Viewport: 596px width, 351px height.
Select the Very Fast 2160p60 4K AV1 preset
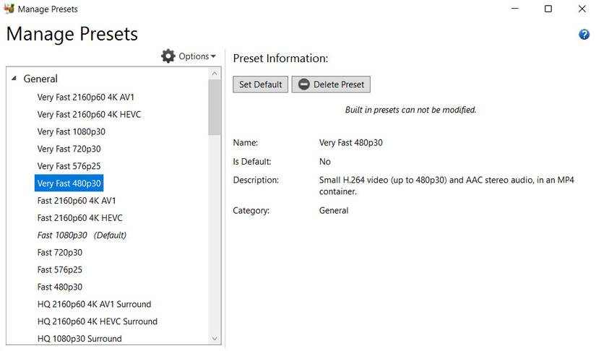(x=85, y=97)
